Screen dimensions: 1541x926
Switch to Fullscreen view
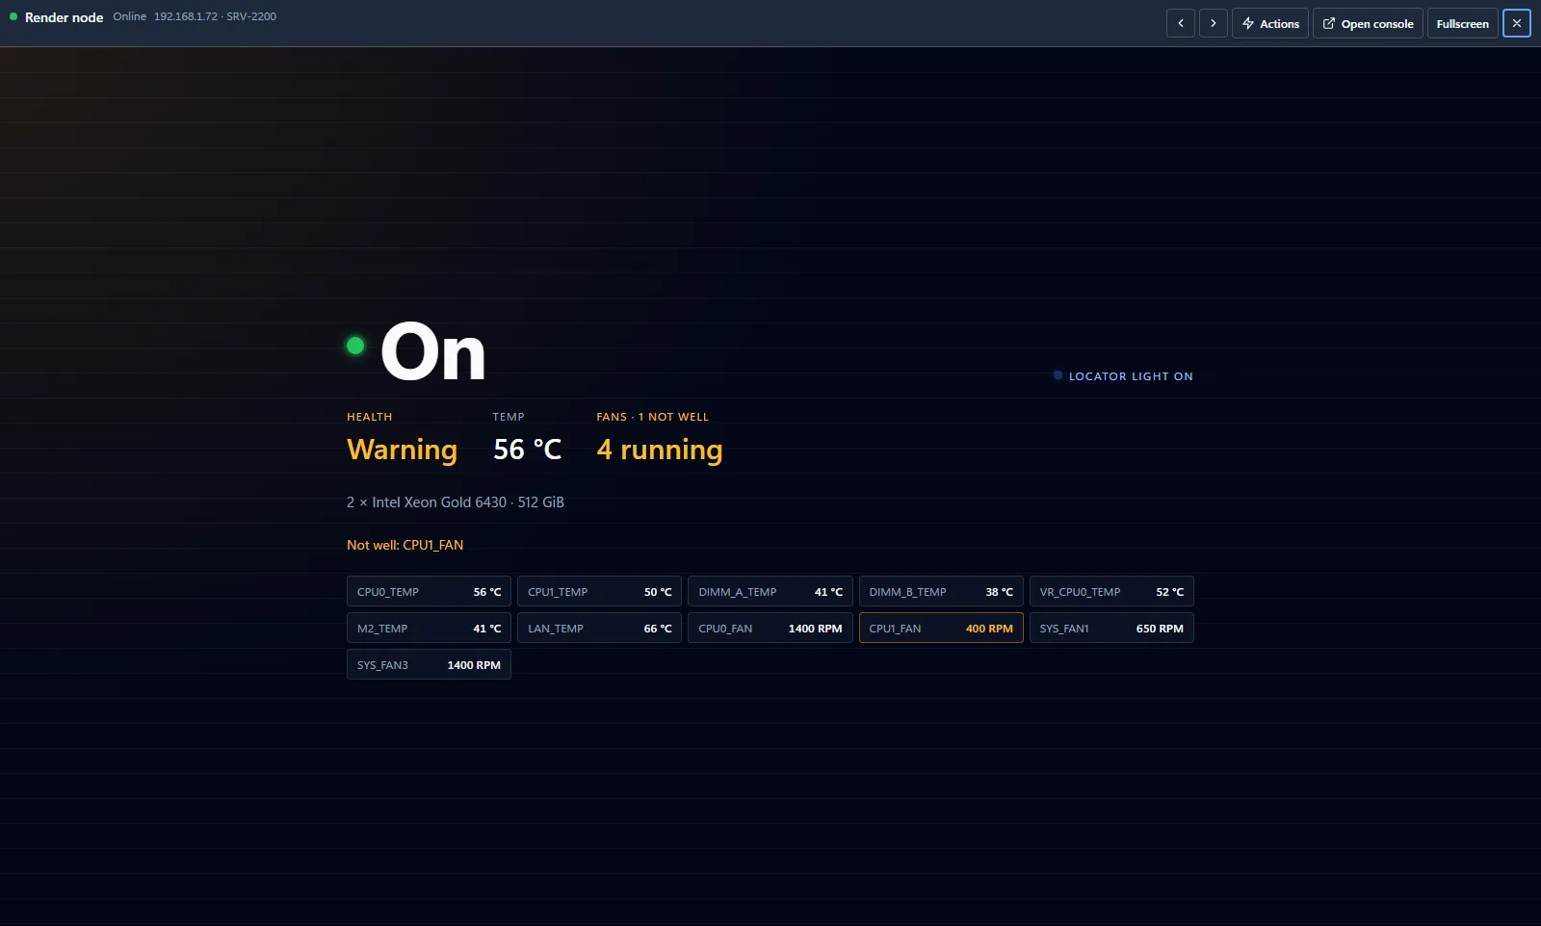(1462, 23)
